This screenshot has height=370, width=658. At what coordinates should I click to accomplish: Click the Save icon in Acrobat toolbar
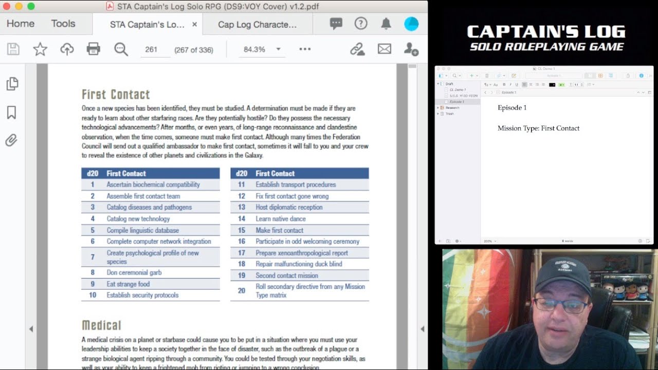click(x=13, y=49)
